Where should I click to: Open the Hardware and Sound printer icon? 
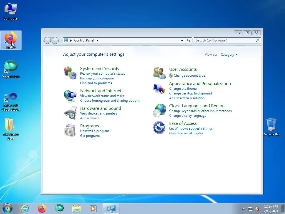[x=70, y=113]
